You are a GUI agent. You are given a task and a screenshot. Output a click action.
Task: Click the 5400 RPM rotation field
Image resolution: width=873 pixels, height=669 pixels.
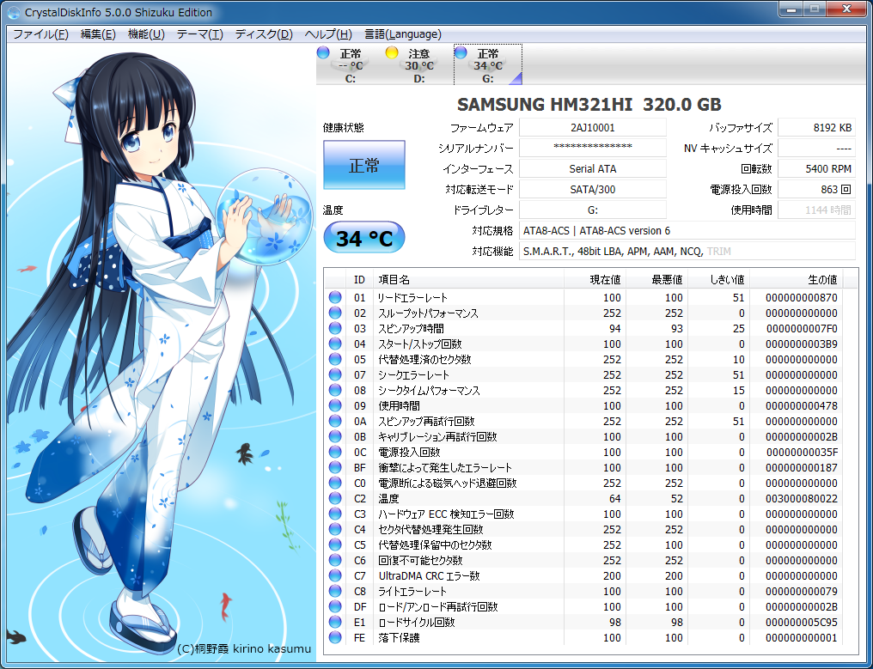[816, 168]
